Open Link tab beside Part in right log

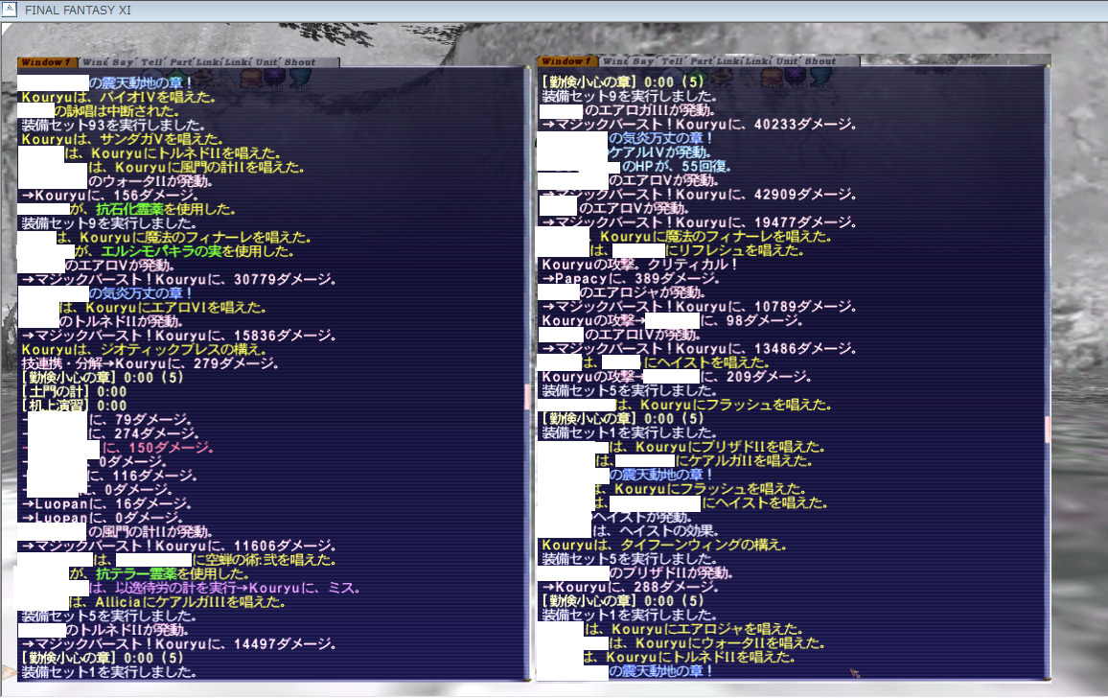point(728,61)
